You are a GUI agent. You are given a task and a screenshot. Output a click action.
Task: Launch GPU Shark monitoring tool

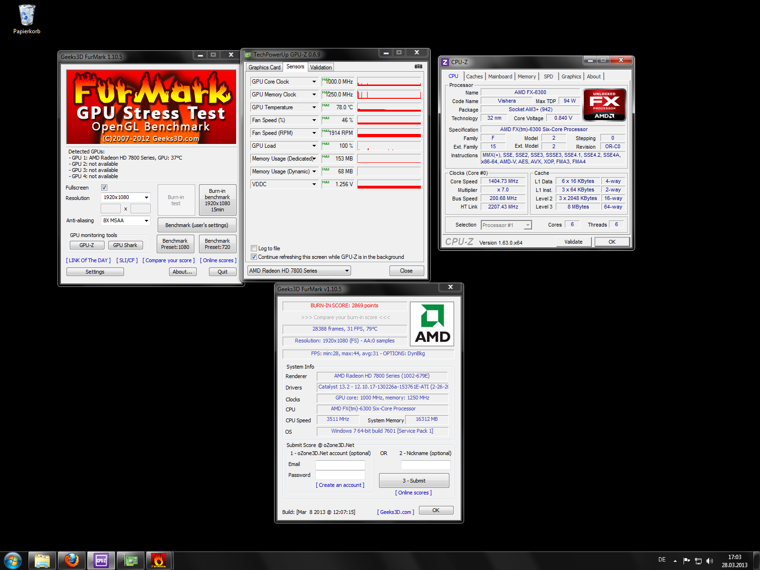[125, 245]
